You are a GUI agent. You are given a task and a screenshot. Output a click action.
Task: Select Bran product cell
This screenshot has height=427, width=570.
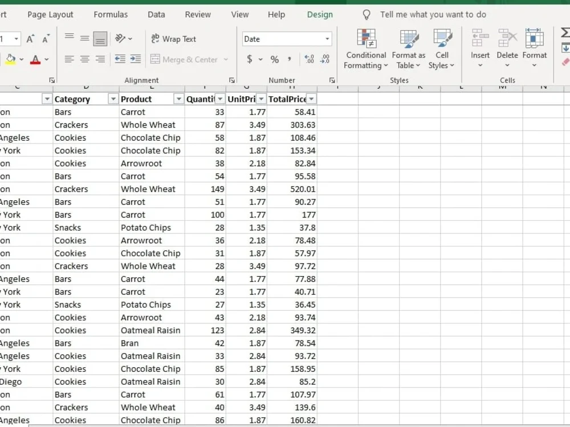[x=152, y=343]
